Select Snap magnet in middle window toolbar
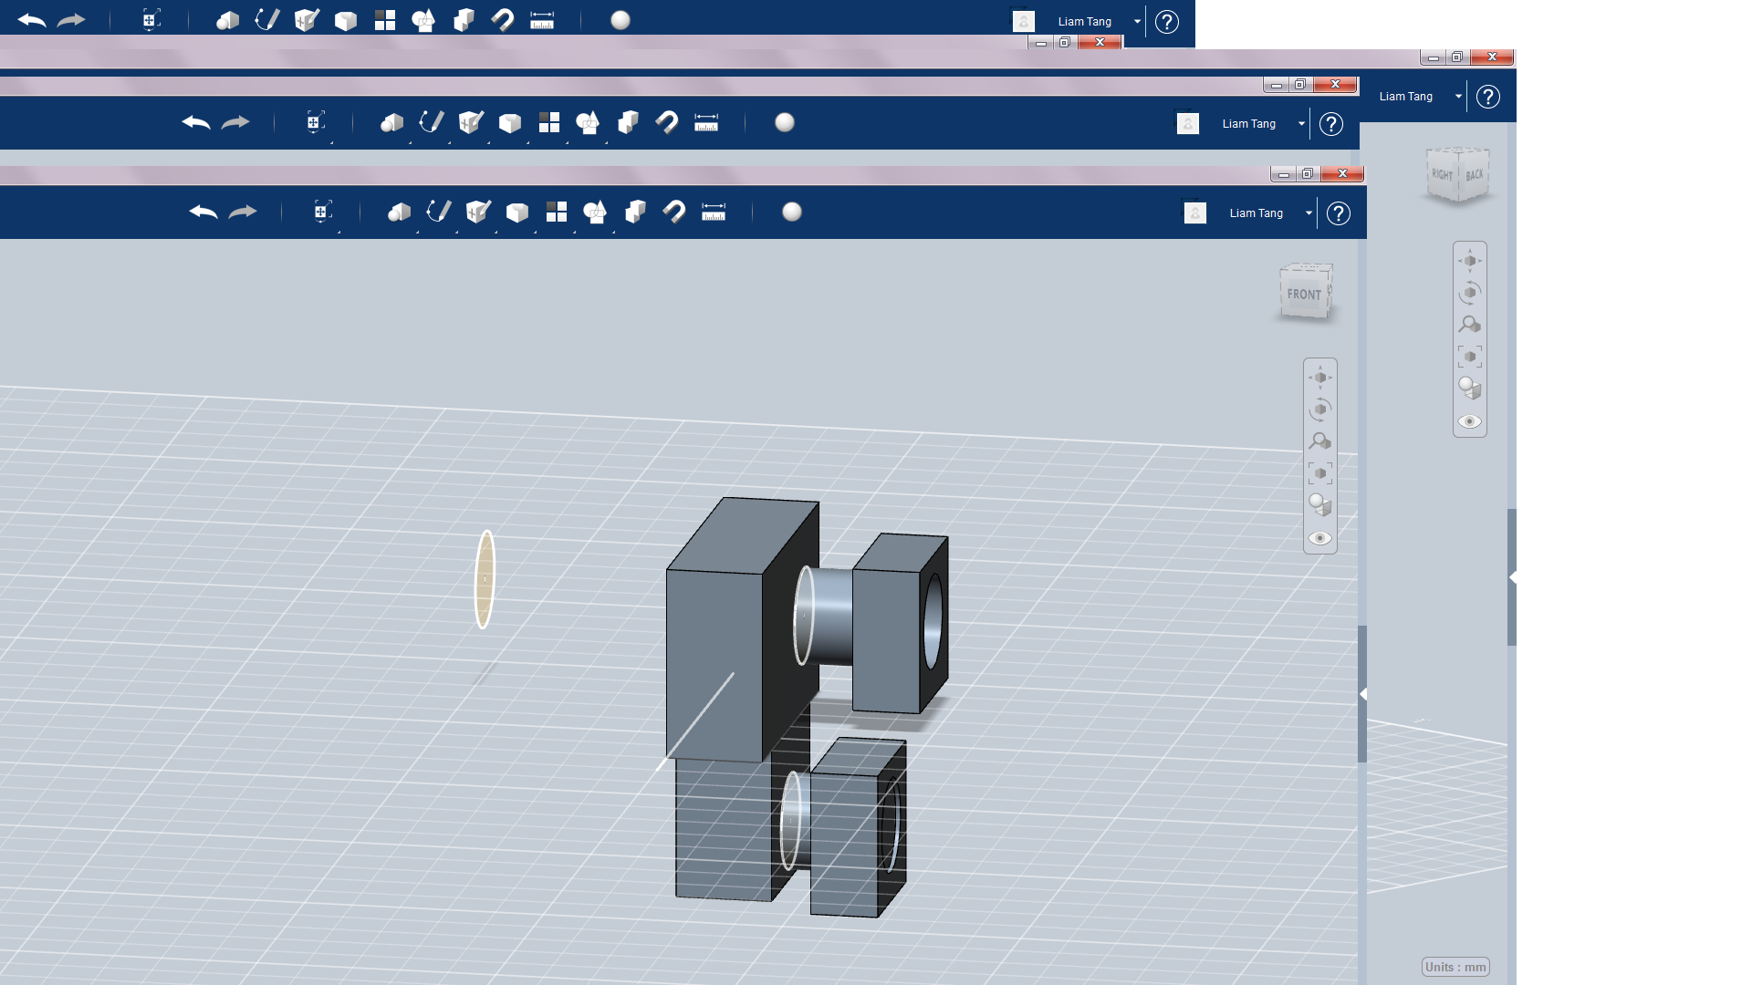This screenshot has height=985, width=1752. coord(667,122)
